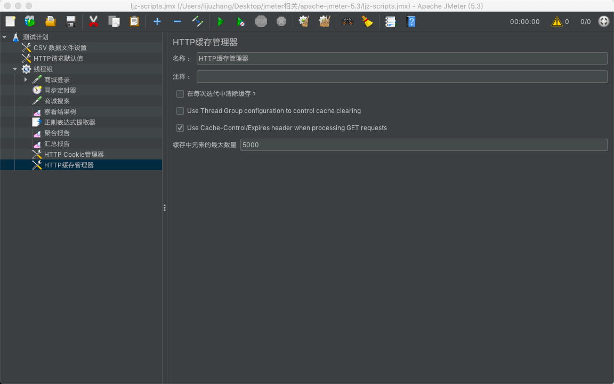
Task: Open the Function Helper dialog icon
Action: coord(390,21)
